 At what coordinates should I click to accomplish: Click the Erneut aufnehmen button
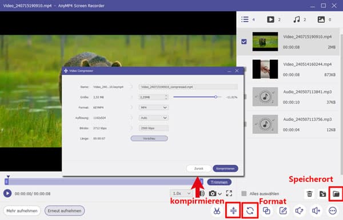65,211
